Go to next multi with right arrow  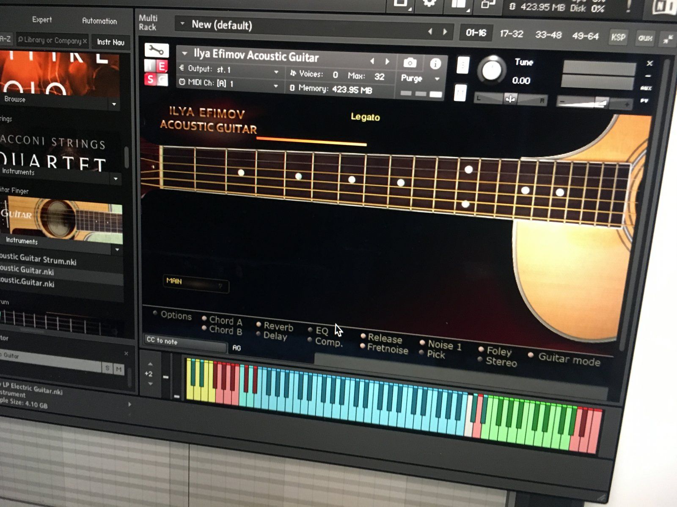click(x=445, y=32)
